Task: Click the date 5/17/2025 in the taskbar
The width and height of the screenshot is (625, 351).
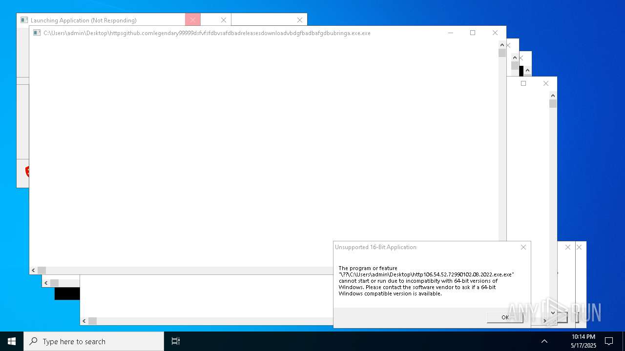Action: 583,346
